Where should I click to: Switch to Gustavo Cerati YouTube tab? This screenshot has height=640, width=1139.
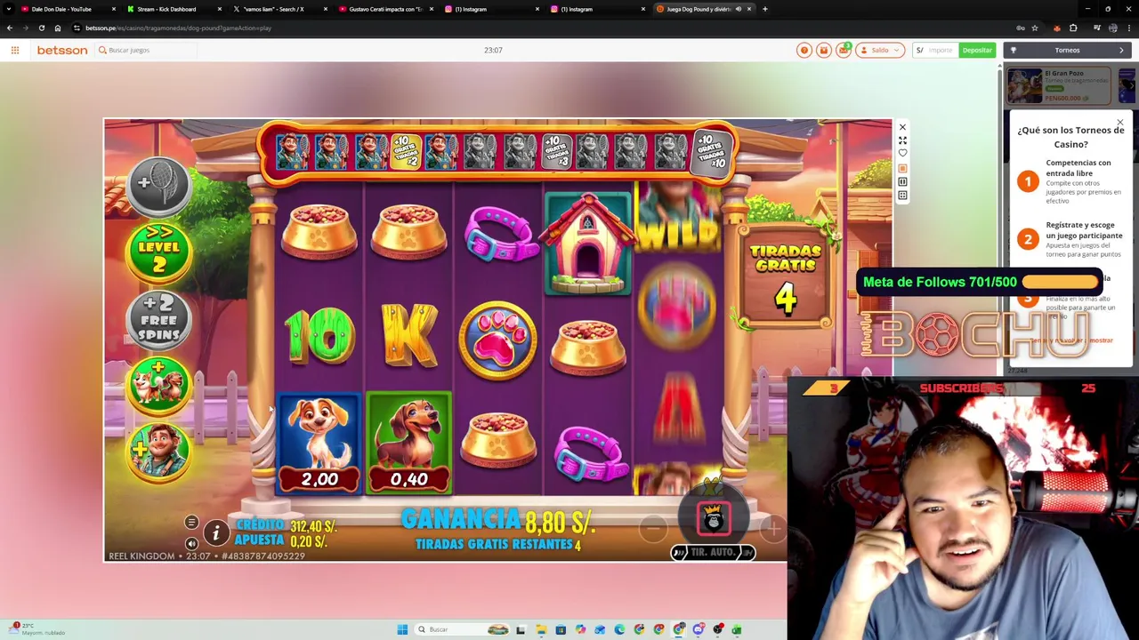pyautogui.click(x=385, y=9)
